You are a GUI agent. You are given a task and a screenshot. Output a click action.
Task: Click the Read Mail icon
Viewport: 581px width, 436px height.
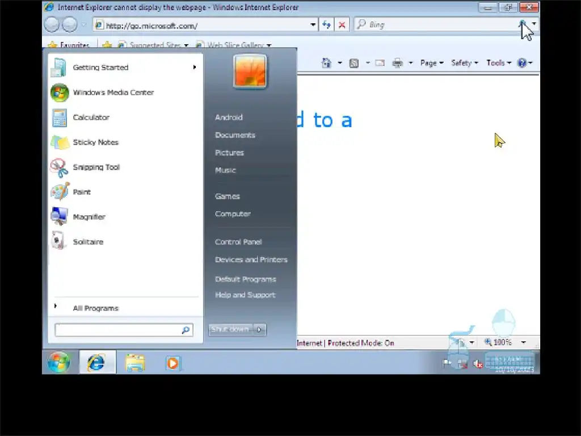point(380,63)
